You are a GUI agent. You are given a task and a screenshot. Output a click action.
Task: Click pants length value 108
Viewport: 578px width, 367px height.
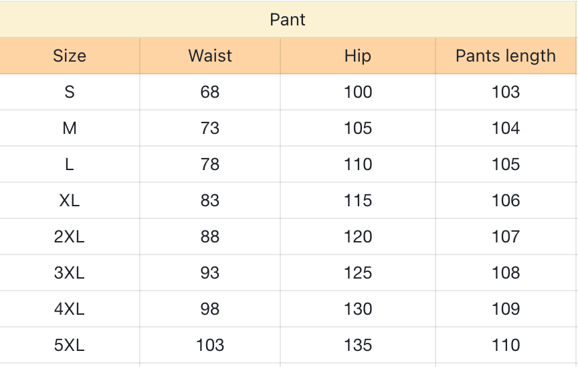point(506,273)
